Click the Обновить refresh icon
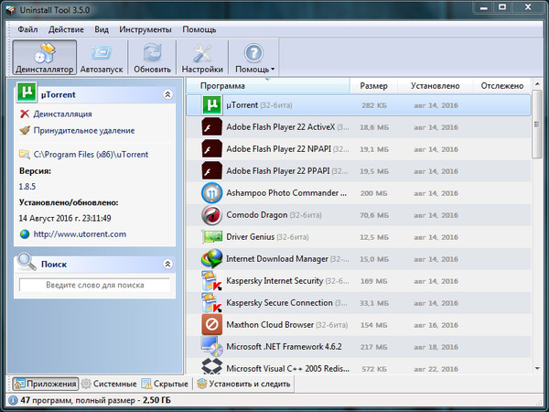 click(152, 53)
